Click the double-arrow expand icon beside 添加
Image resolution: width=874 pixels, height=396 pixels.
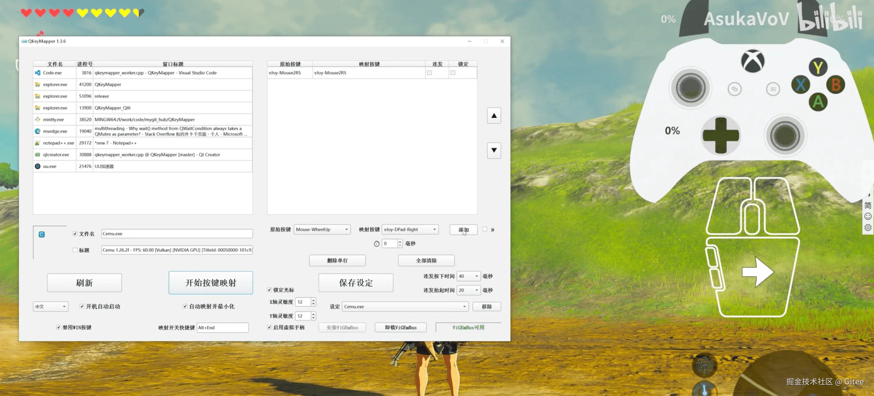(x=492, y=230)
